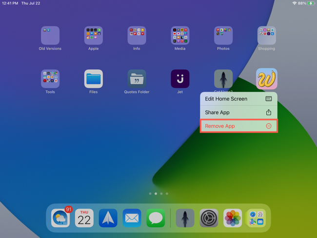Screen dimensions: 317x238
Task: Tap the Thu Jul 22 date in status bar
Action: pos(31,3)
